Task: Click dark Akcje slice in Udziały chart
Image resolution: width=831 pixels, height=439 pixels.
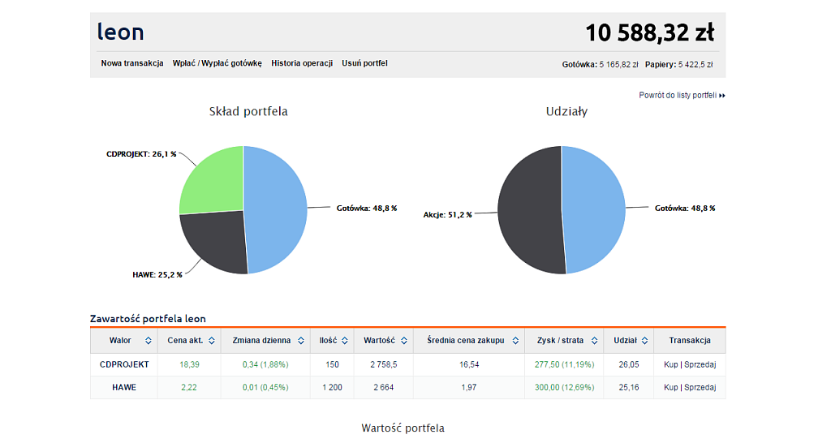Action: click(529, 211)
